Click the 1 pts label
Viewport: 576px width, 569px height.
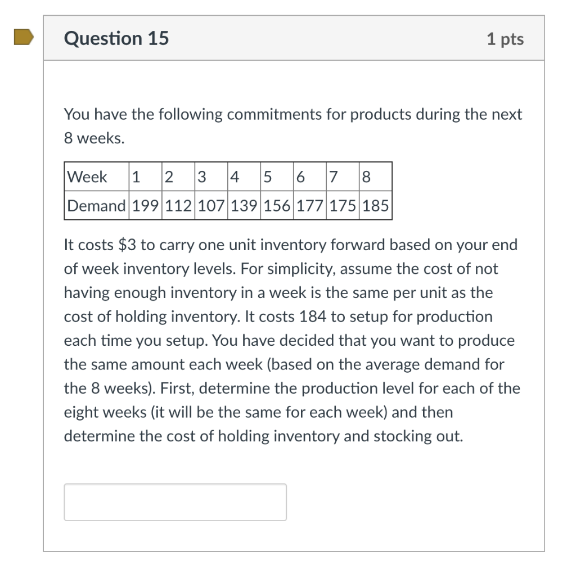pyautogui.click(x=506, y=39)
